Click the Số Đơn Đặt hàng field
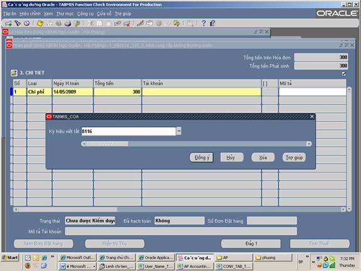The image size is (361, 271). 272,221
